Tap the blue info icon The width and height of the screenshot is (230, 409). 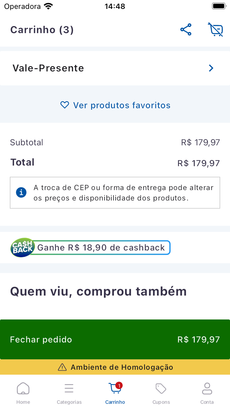(x=21, y=193)
